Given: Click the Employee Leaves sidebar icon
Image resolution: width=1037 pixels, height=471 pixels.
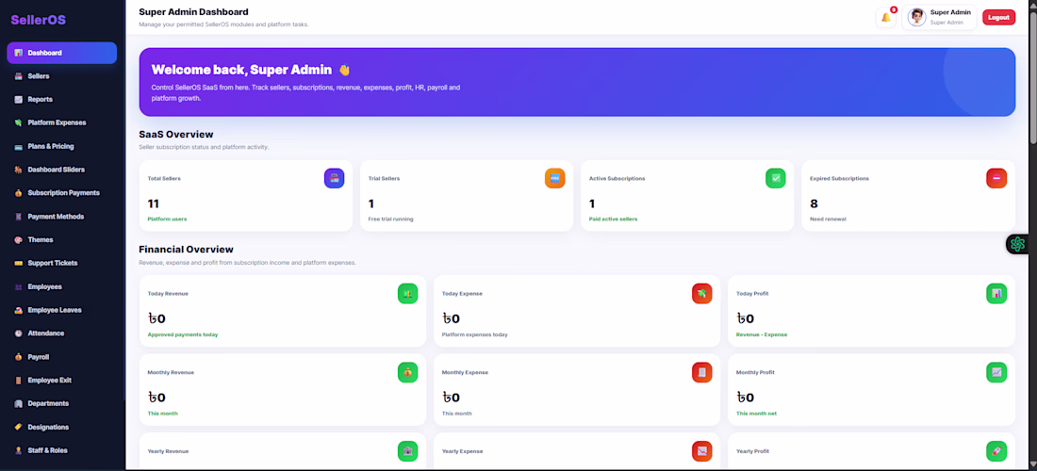Looking at the screenshot, I should (x=19, y=310).
